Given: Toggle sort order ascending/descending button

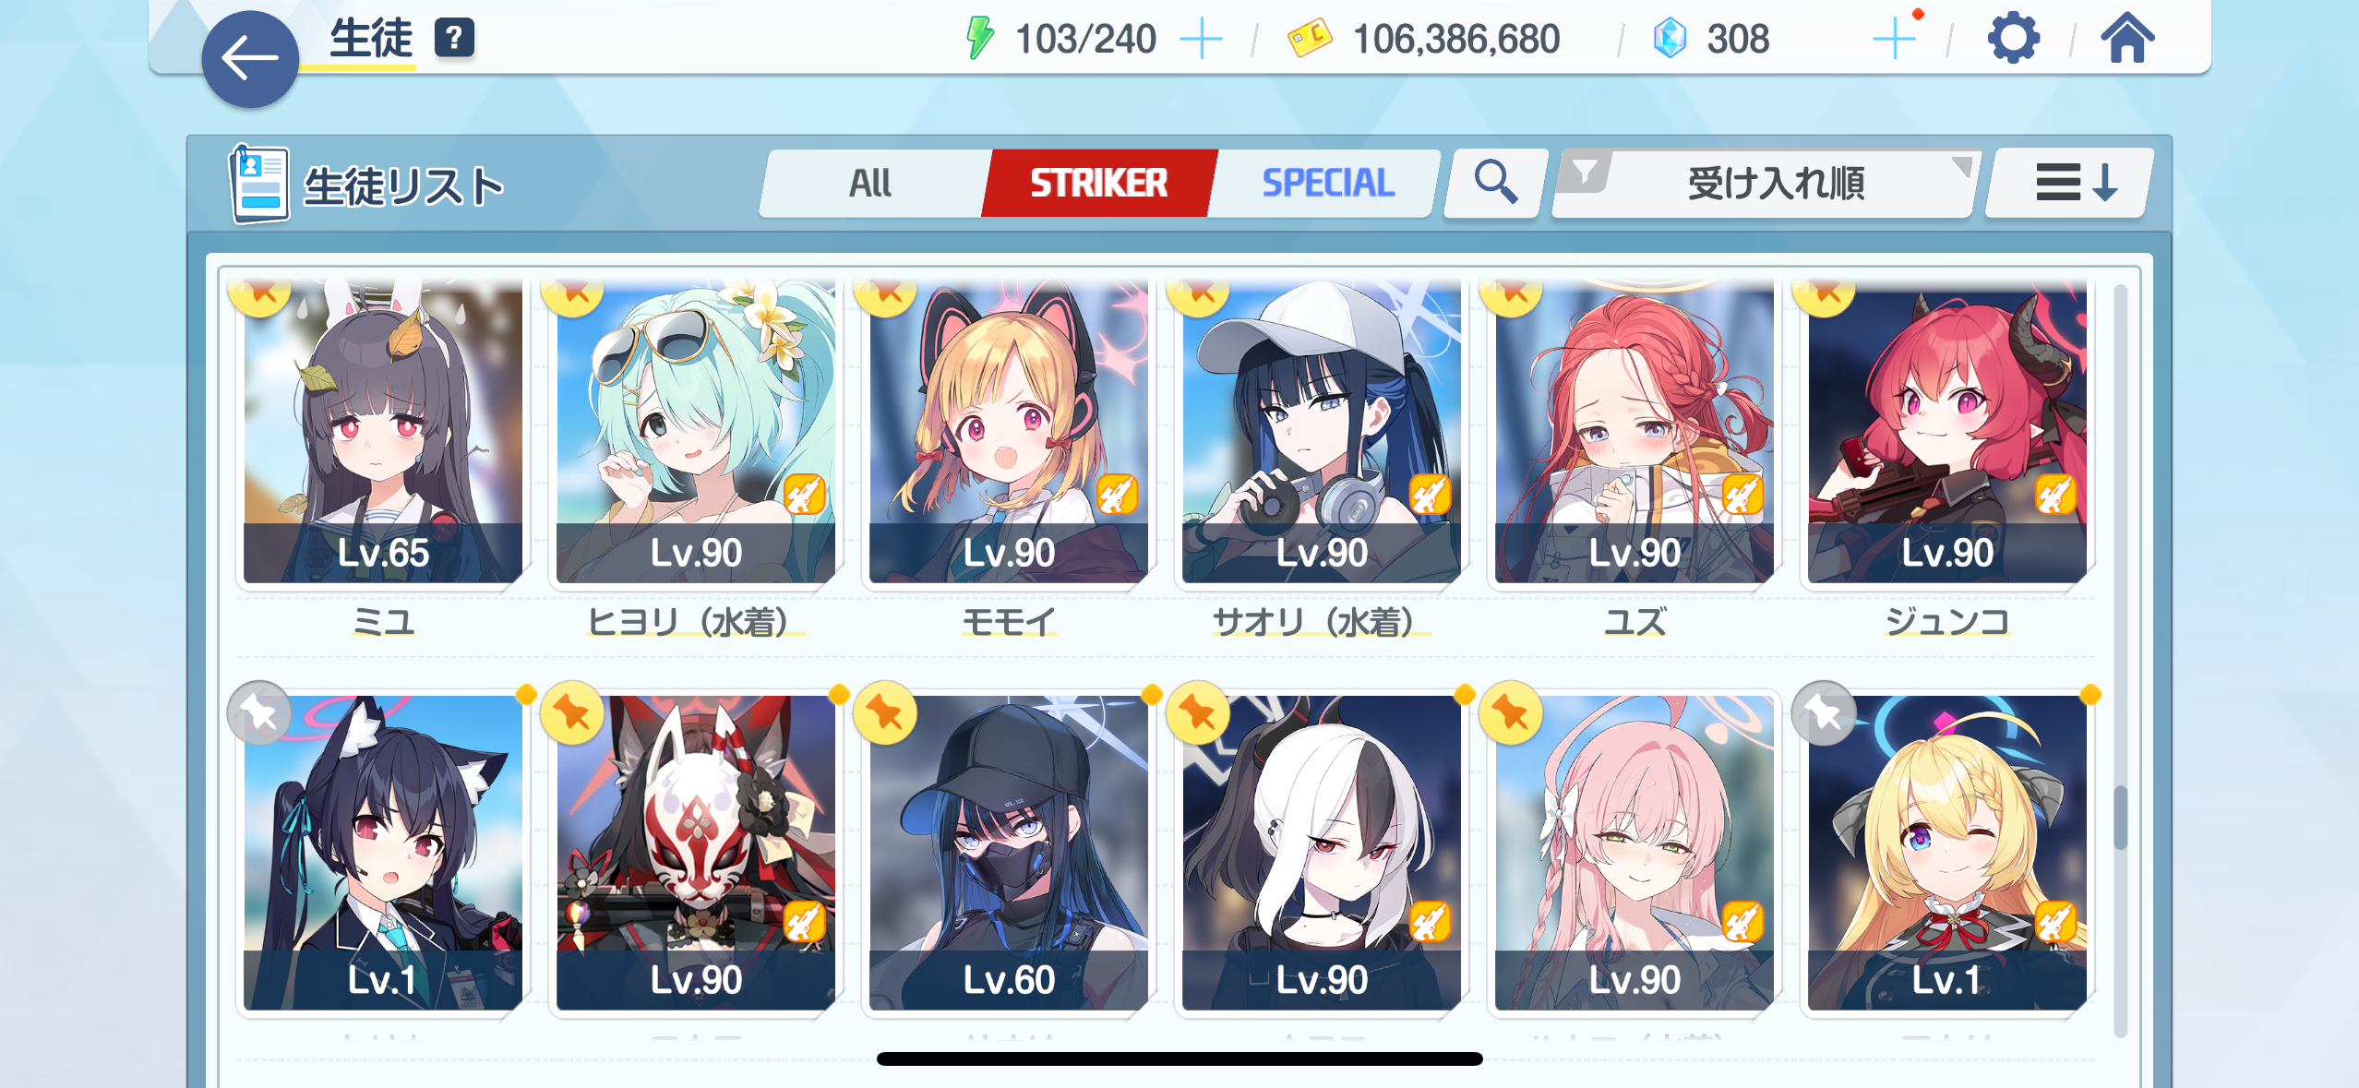Looking at the screenshot, I should (x=2071, y=182).
